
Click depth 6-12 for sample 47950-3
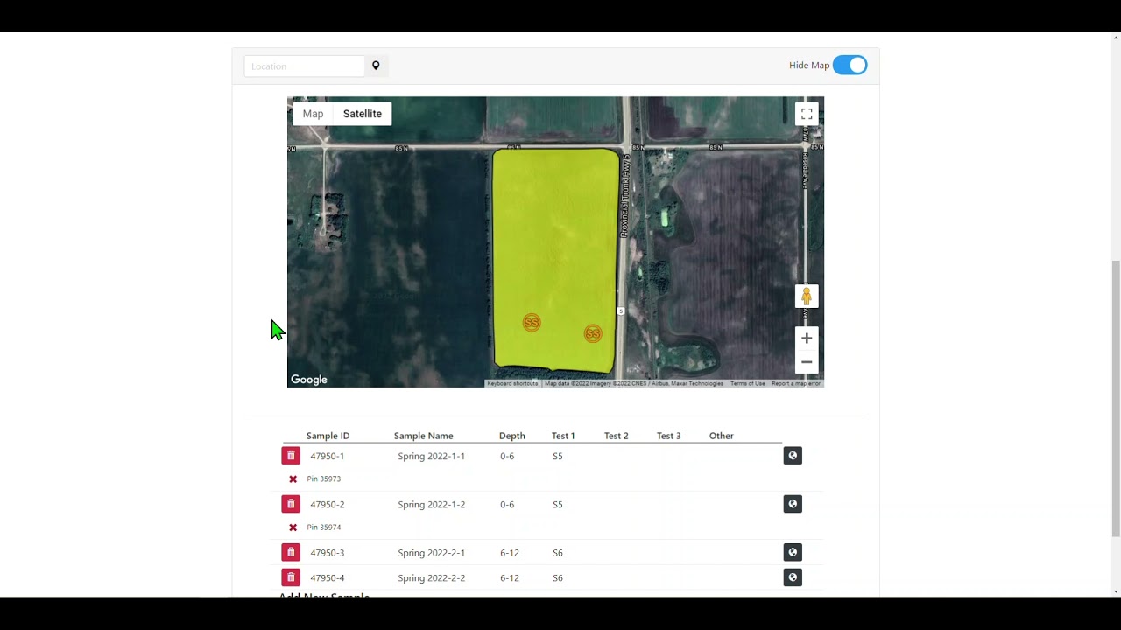coord(510,553)
